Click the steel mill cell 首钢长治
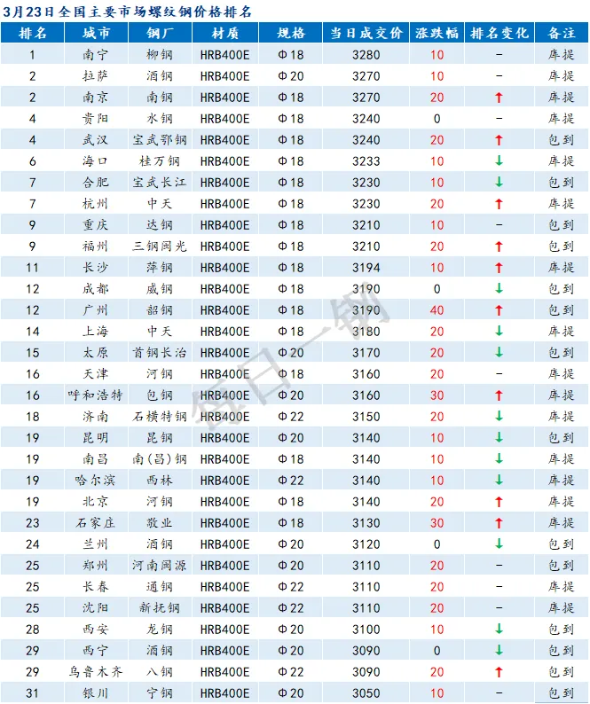 (160, 353)
